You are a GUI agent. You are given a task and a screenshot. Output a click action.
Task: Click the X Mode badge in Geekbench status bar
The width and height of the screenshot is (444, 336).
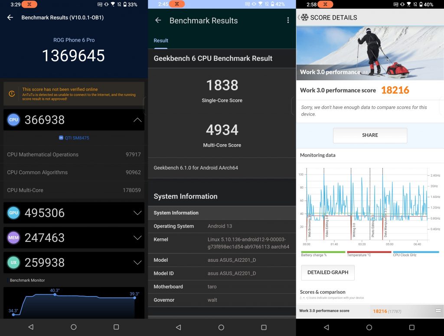(177, 4)
